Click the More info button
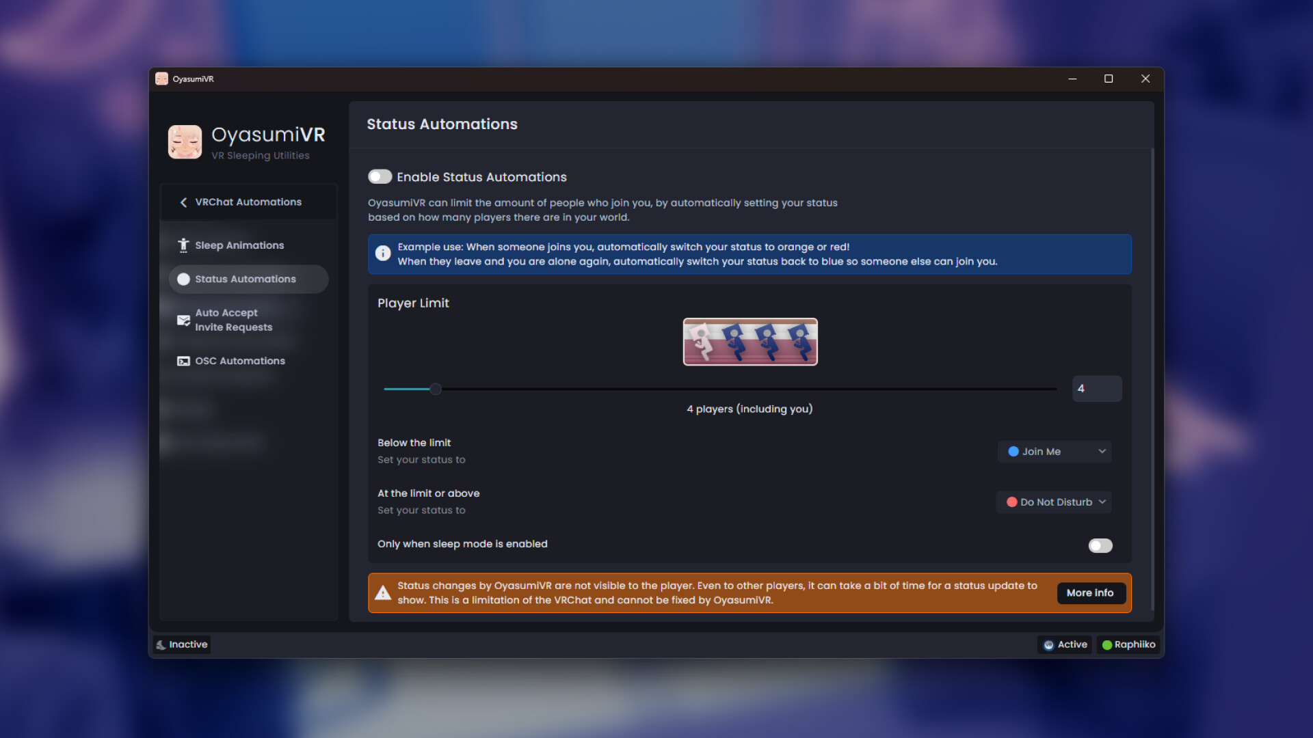The width and height of the screenshot is (1313, 738). click(x=1091, y=592)
